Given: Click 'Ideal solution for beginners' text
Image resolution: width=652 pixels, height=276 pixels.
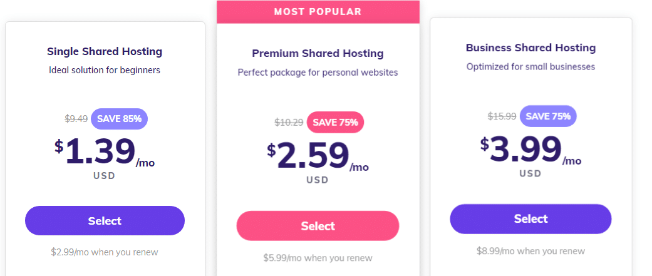Looking at the screenshot, I should 105,70.
